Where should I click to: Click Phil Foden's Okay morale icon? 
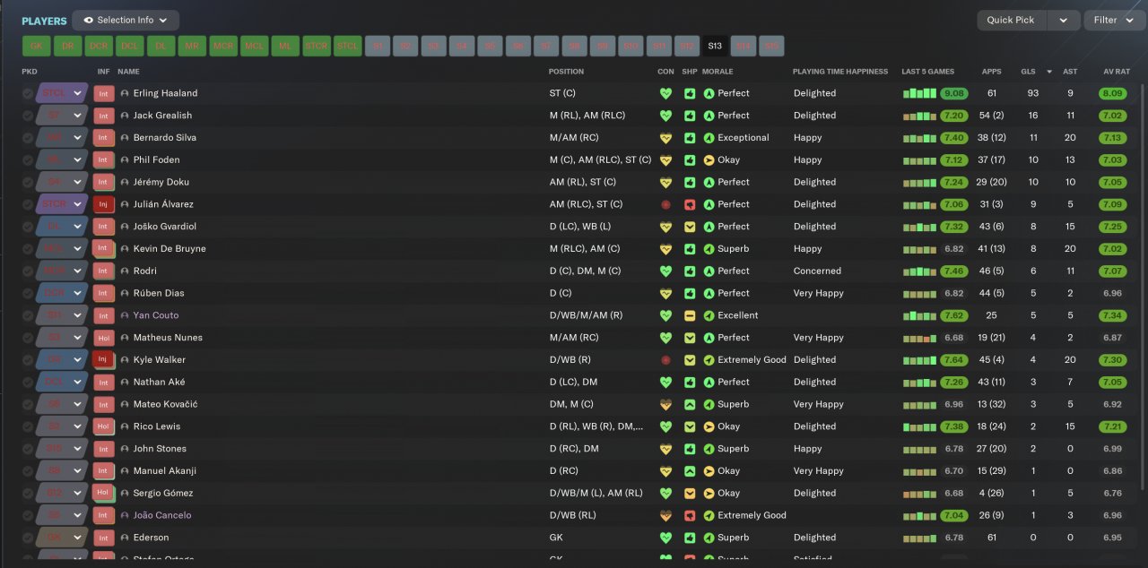pos(709,159)
